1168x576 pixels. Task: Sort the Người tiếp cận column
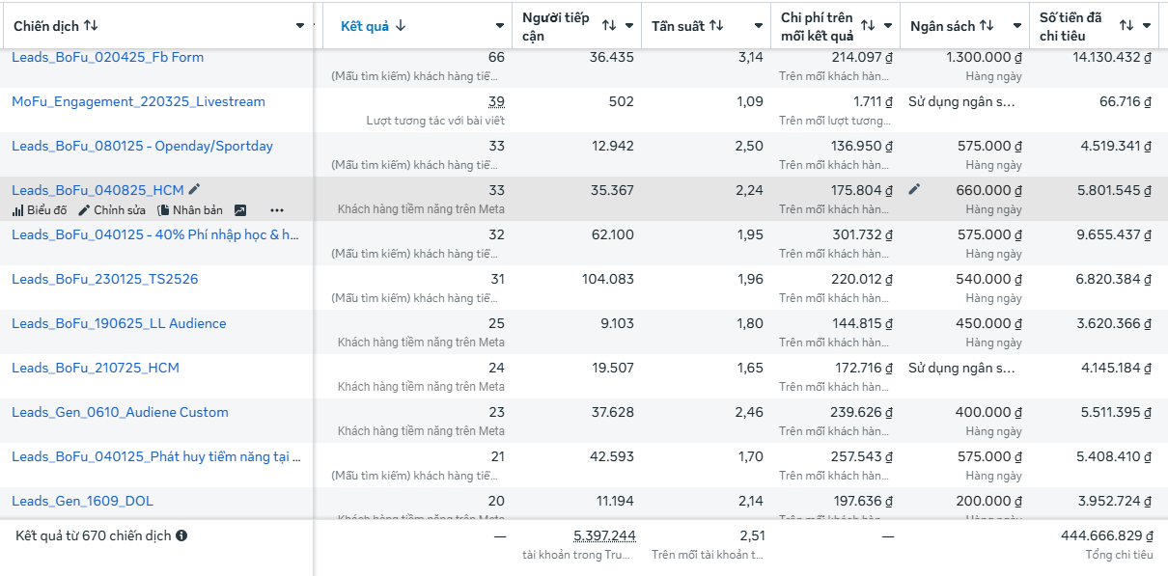pos(610,25)
